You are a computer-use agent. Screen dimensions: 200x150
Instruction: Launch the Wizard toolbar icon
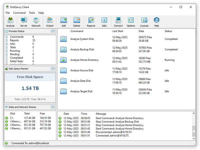pyautogui.click(x=50, y=22)
